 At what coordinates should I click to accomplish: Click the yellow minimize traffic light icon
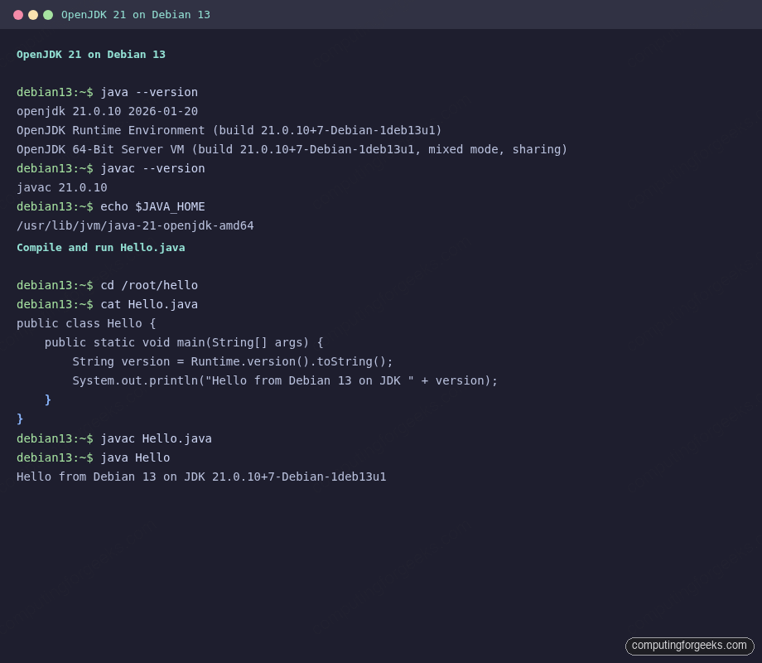click(x=32, y=14)
